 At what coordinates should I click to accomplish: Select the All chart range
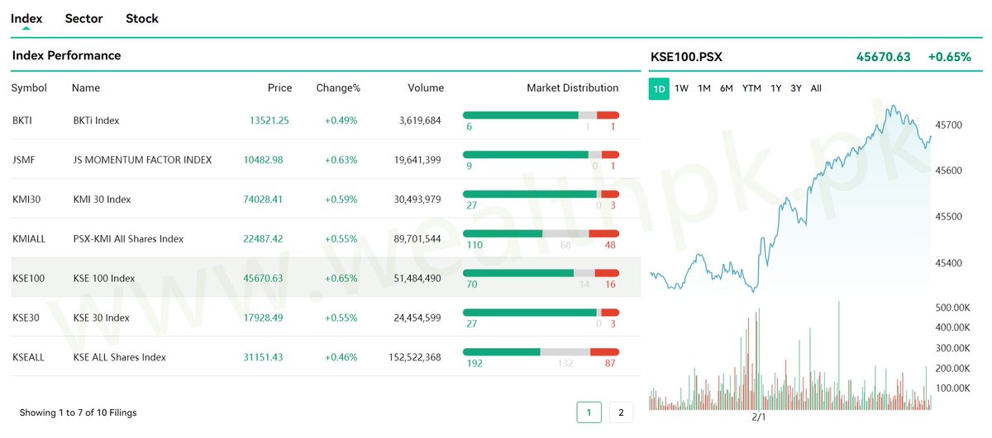tap(816, 88)
